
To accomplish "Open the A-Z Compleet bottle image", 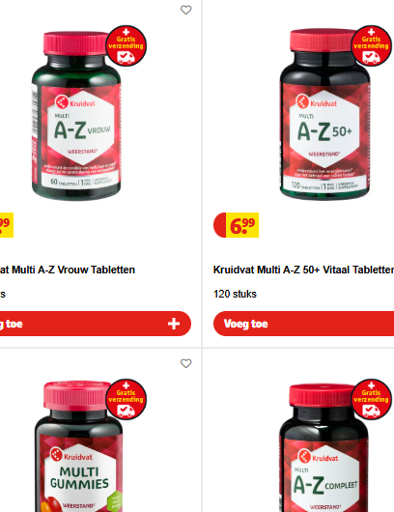I will tap(324, 448).
